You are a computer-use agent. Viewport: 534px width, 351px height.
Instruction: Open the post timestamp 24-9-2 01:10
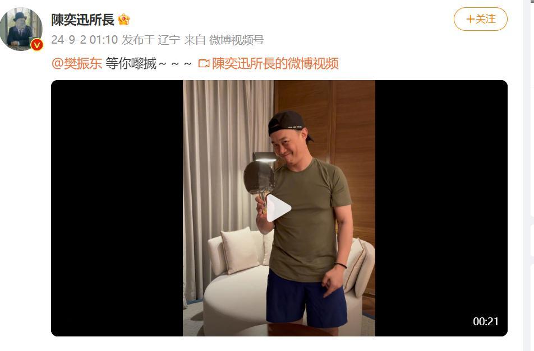tap(85, 40)
